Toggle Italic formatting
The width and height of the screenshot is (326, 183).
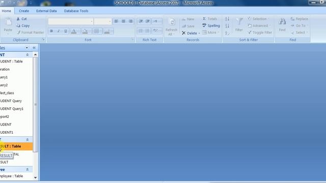click(59, 31)
